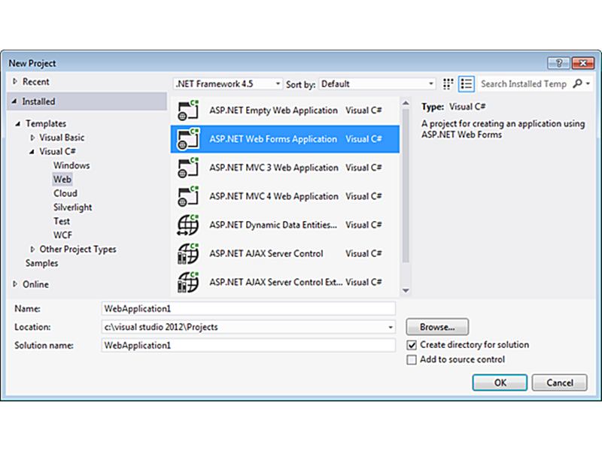Click the Browse... button
This screenshot has width=602, height=451.
coord(437,327)
